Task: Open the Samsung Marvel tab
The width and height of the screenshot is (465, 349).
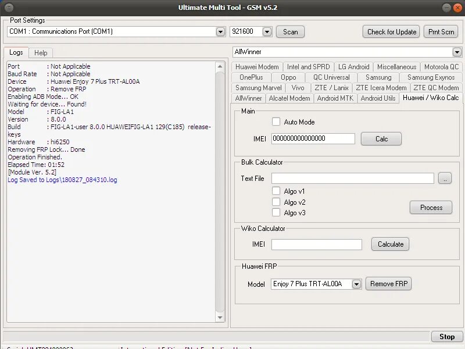Action: point(258,88)
